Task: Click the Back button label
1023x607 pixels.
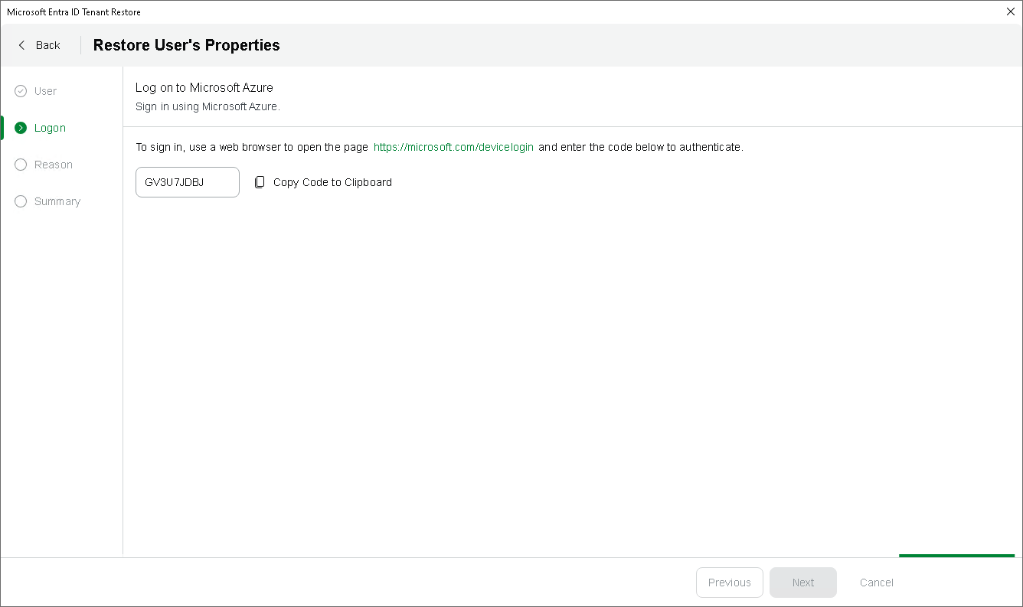Action: click(47, 45)
